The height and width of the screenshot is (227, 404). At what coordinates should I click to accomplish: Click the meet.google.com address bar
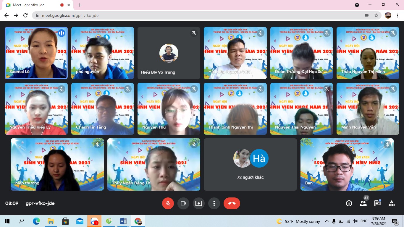point(177,15)
